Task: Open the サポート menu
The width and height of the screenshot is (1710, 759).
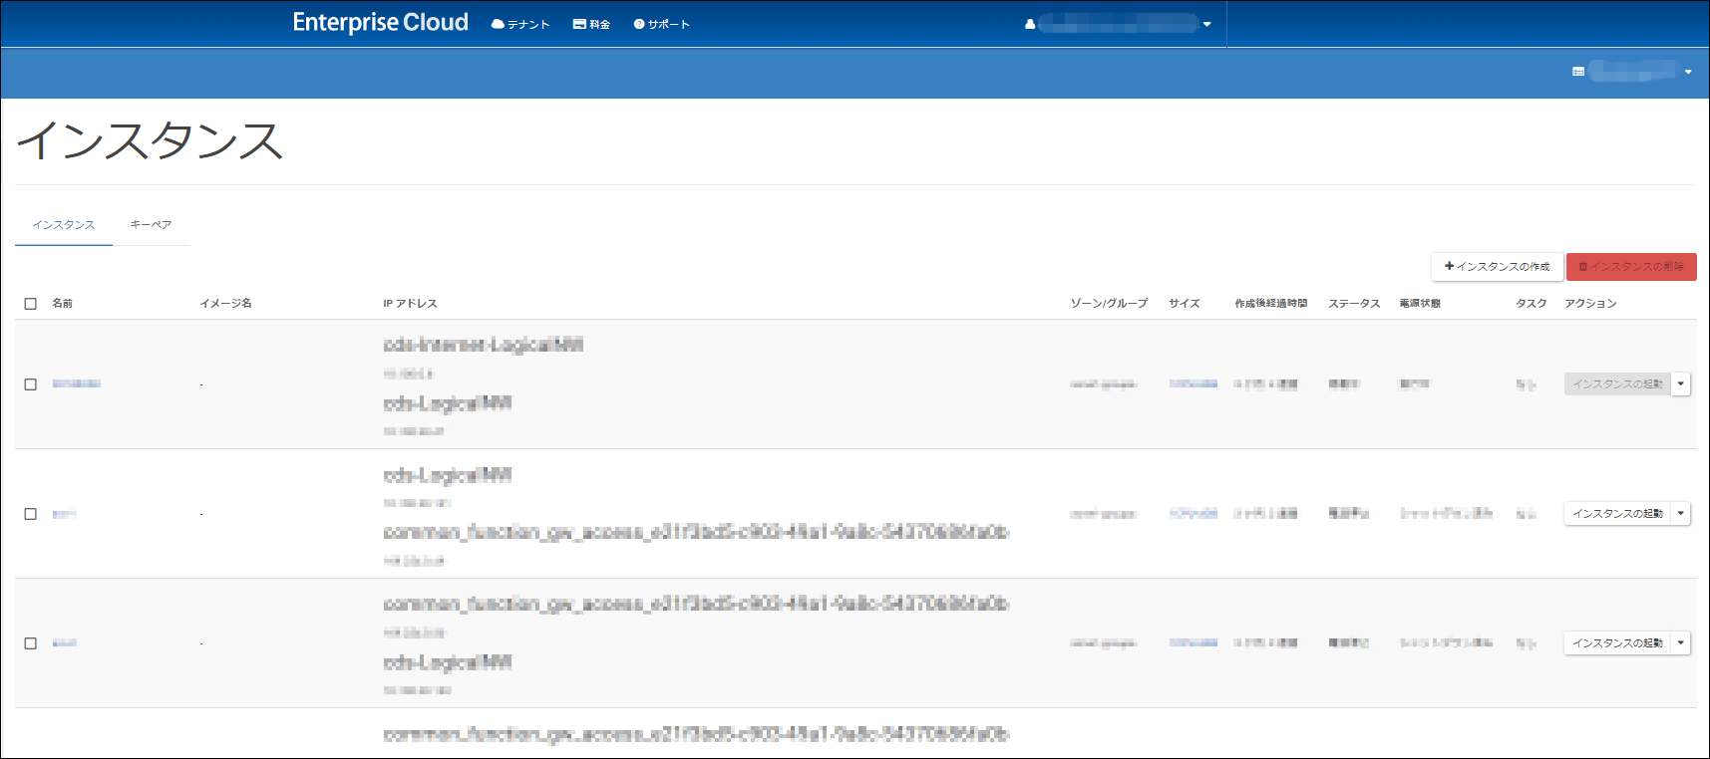Action: pos(661,24)
